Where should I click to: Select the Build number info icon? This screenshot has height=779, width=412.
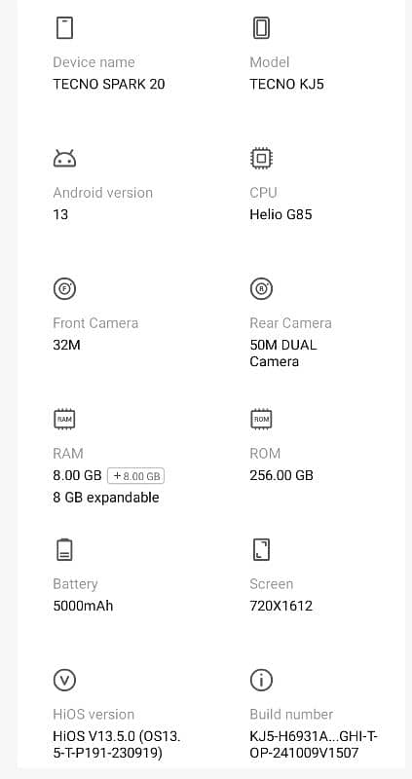click(x=261, y=680)
